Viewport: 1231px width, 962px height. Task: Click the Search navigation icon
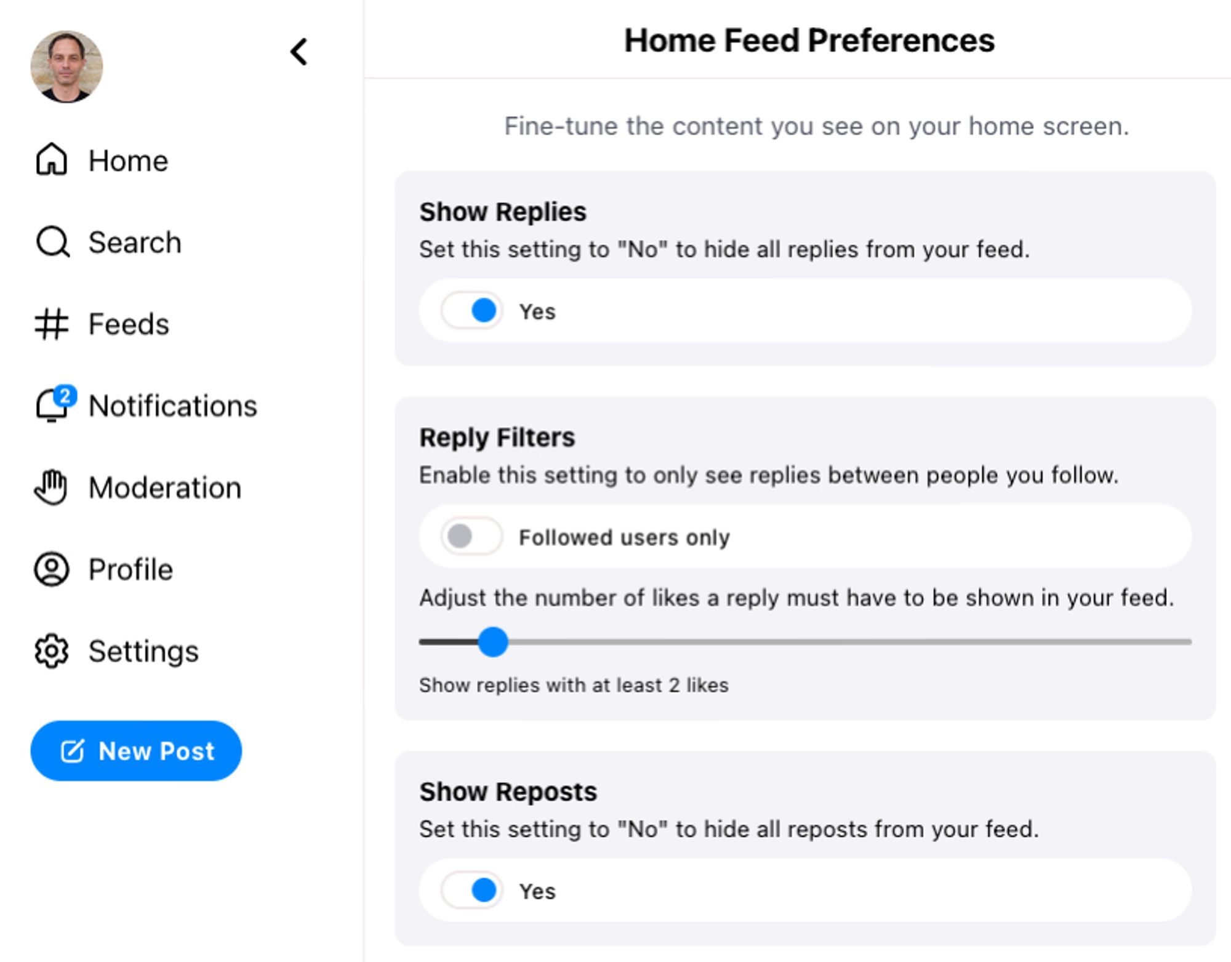click(x=53, y=242)
